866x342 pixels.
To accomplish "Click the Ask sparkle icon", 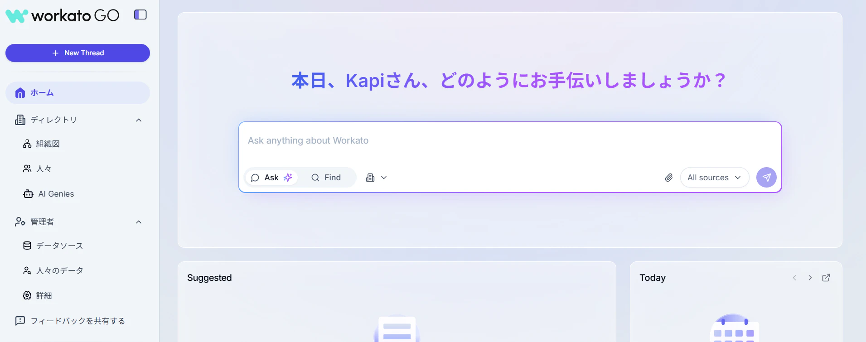I will [x=288, y=177].
